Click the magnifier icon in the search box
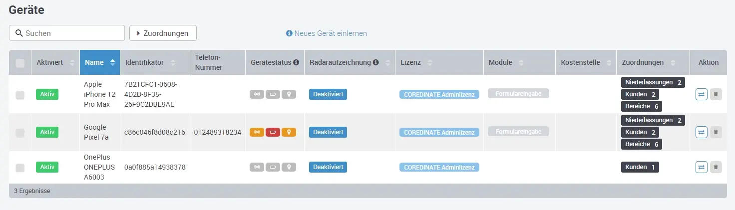735x210 pixels. (x=19, y=33)
